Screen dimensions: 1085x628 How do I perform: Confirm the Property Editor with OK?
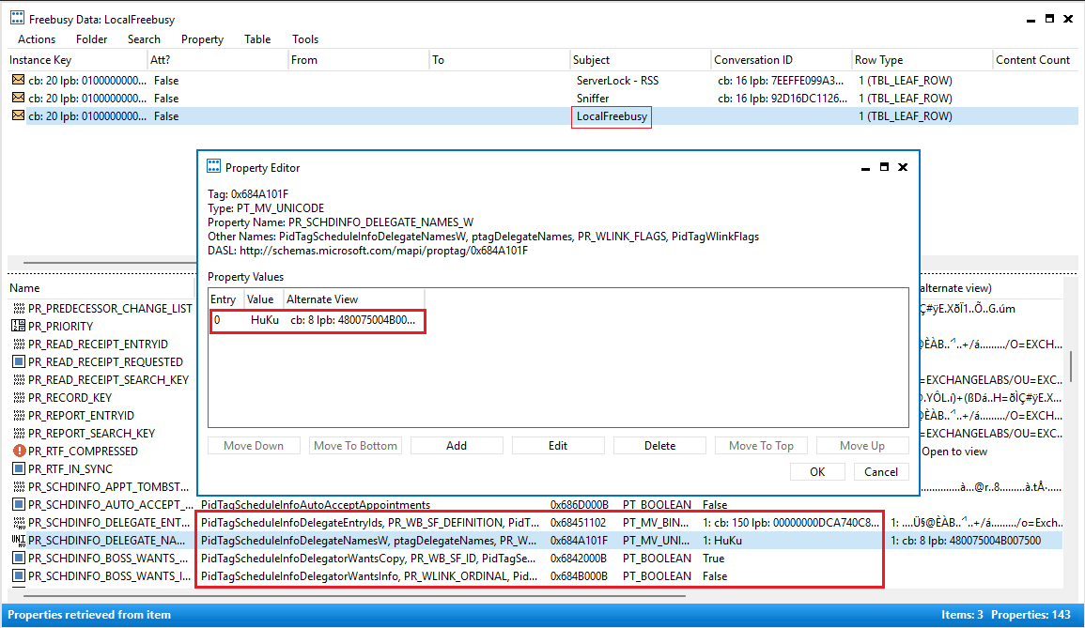[817, 472]
